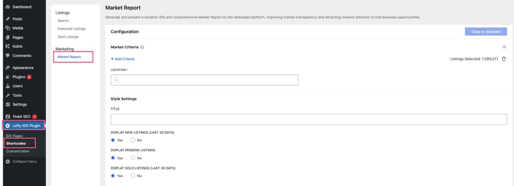514x186 pixels.
Task: Click the Kubio icon in admin menu
Action: 8,46
